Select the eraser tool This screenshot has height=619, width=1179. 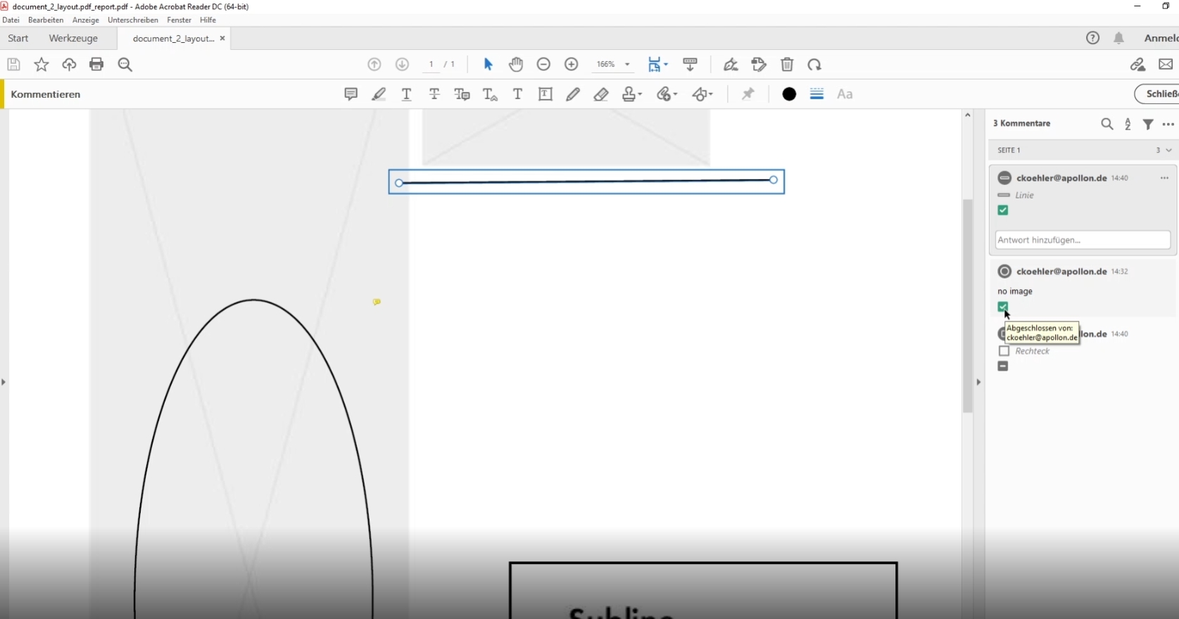[600, 94]
